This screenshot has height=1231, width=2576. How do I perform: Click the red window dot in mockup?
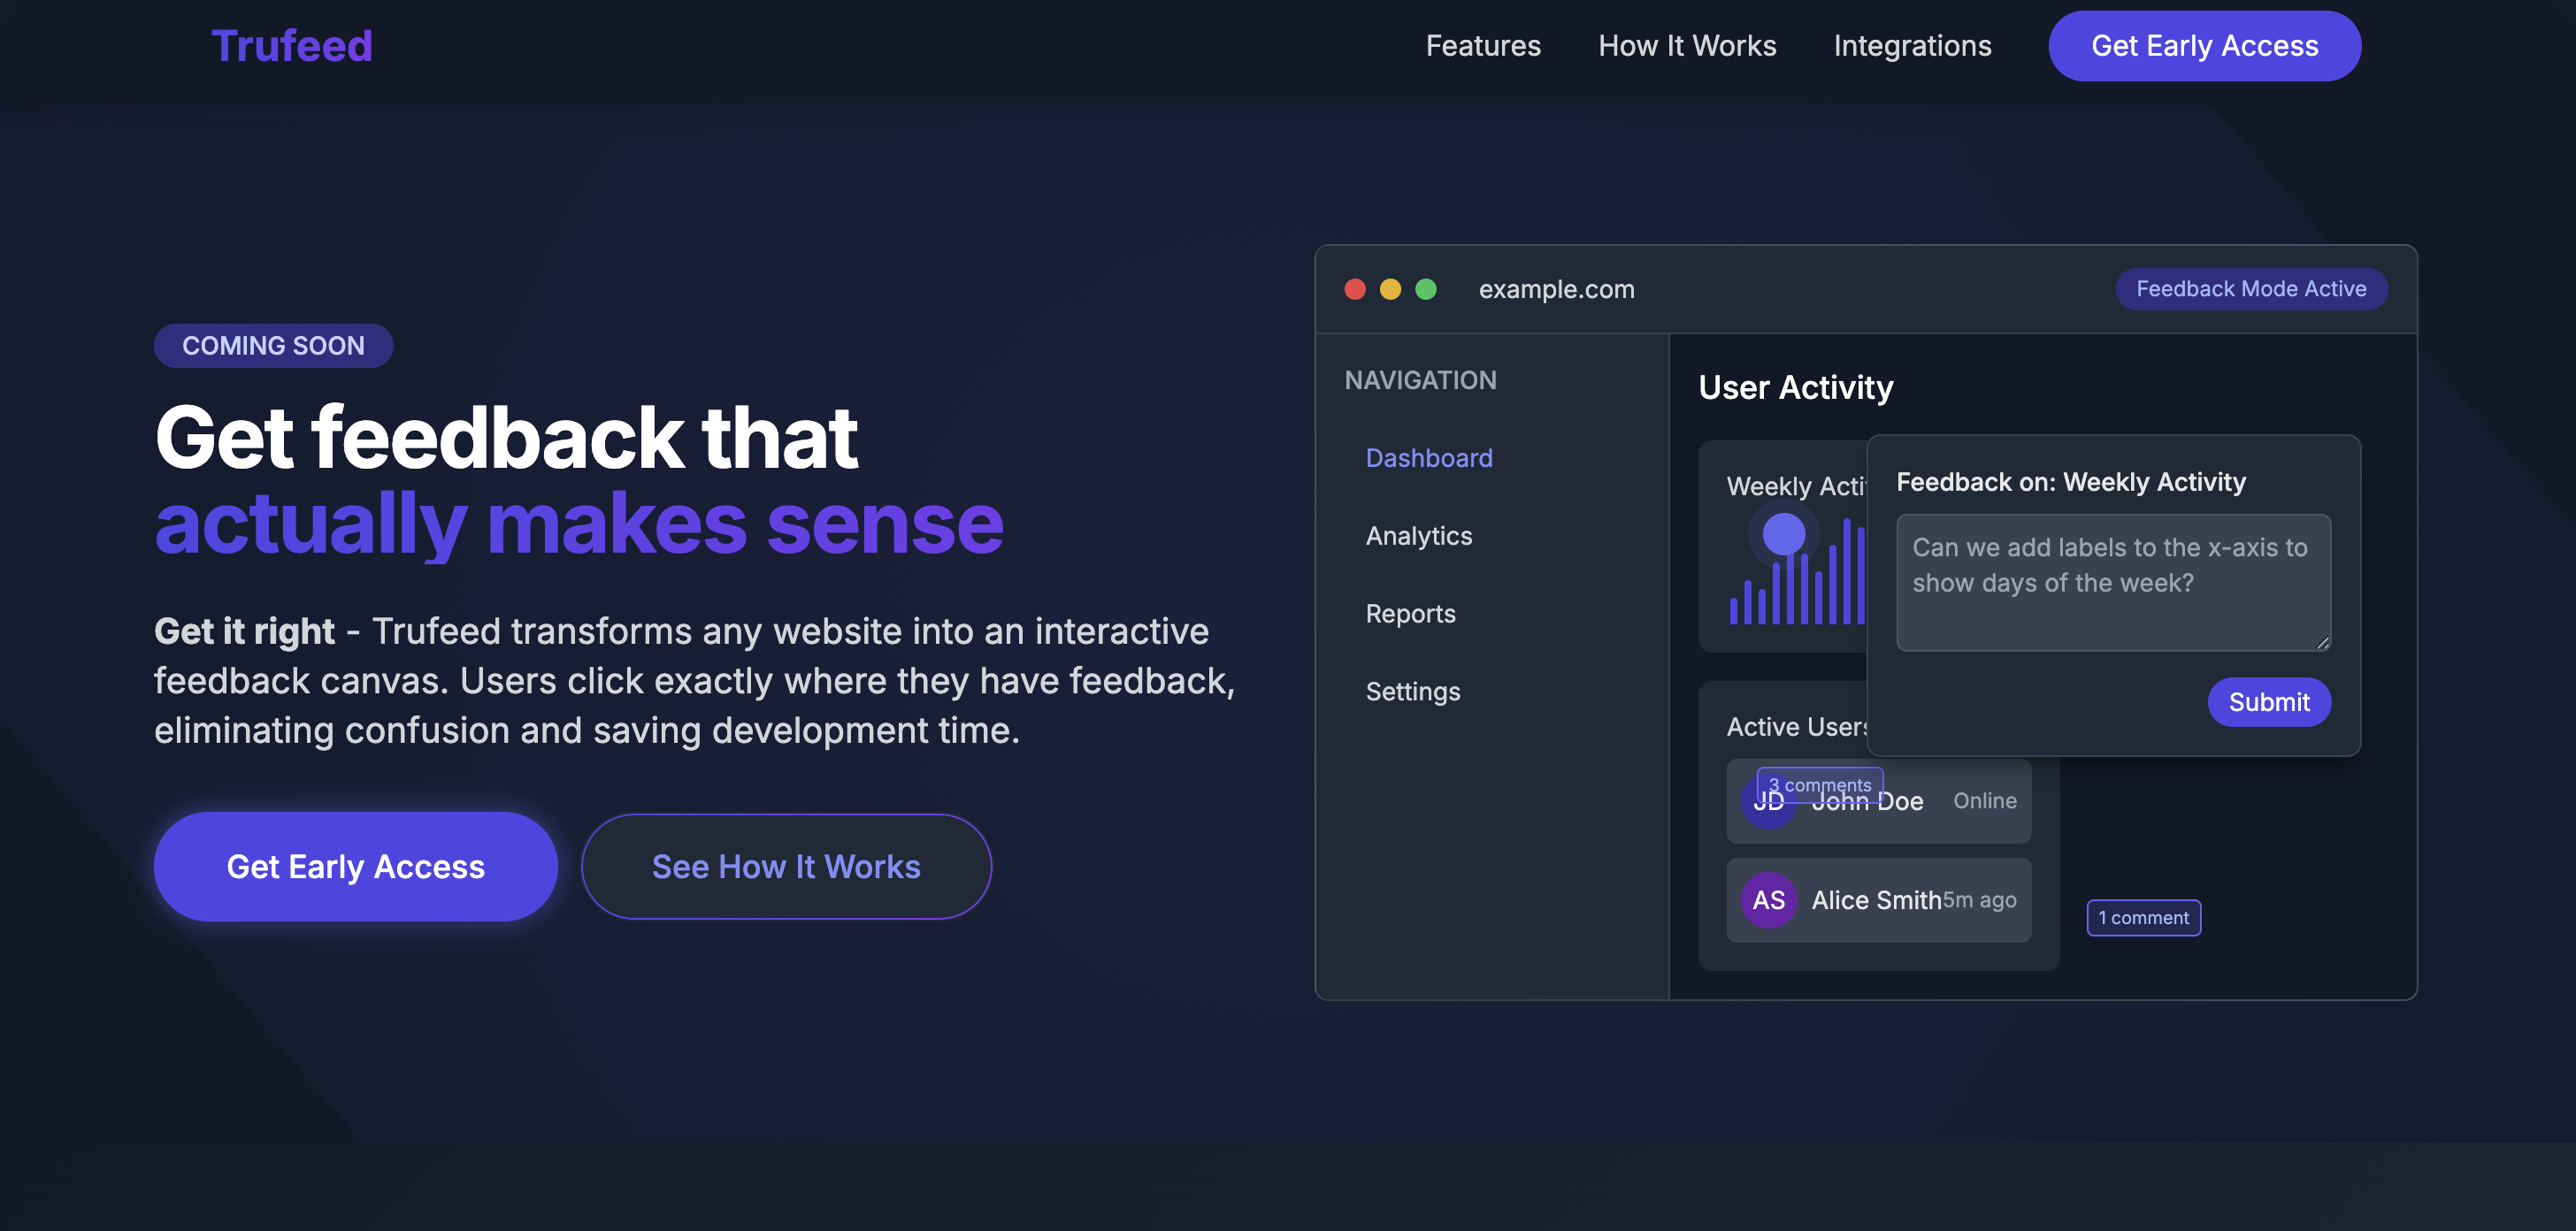(x=1355, y=289)
